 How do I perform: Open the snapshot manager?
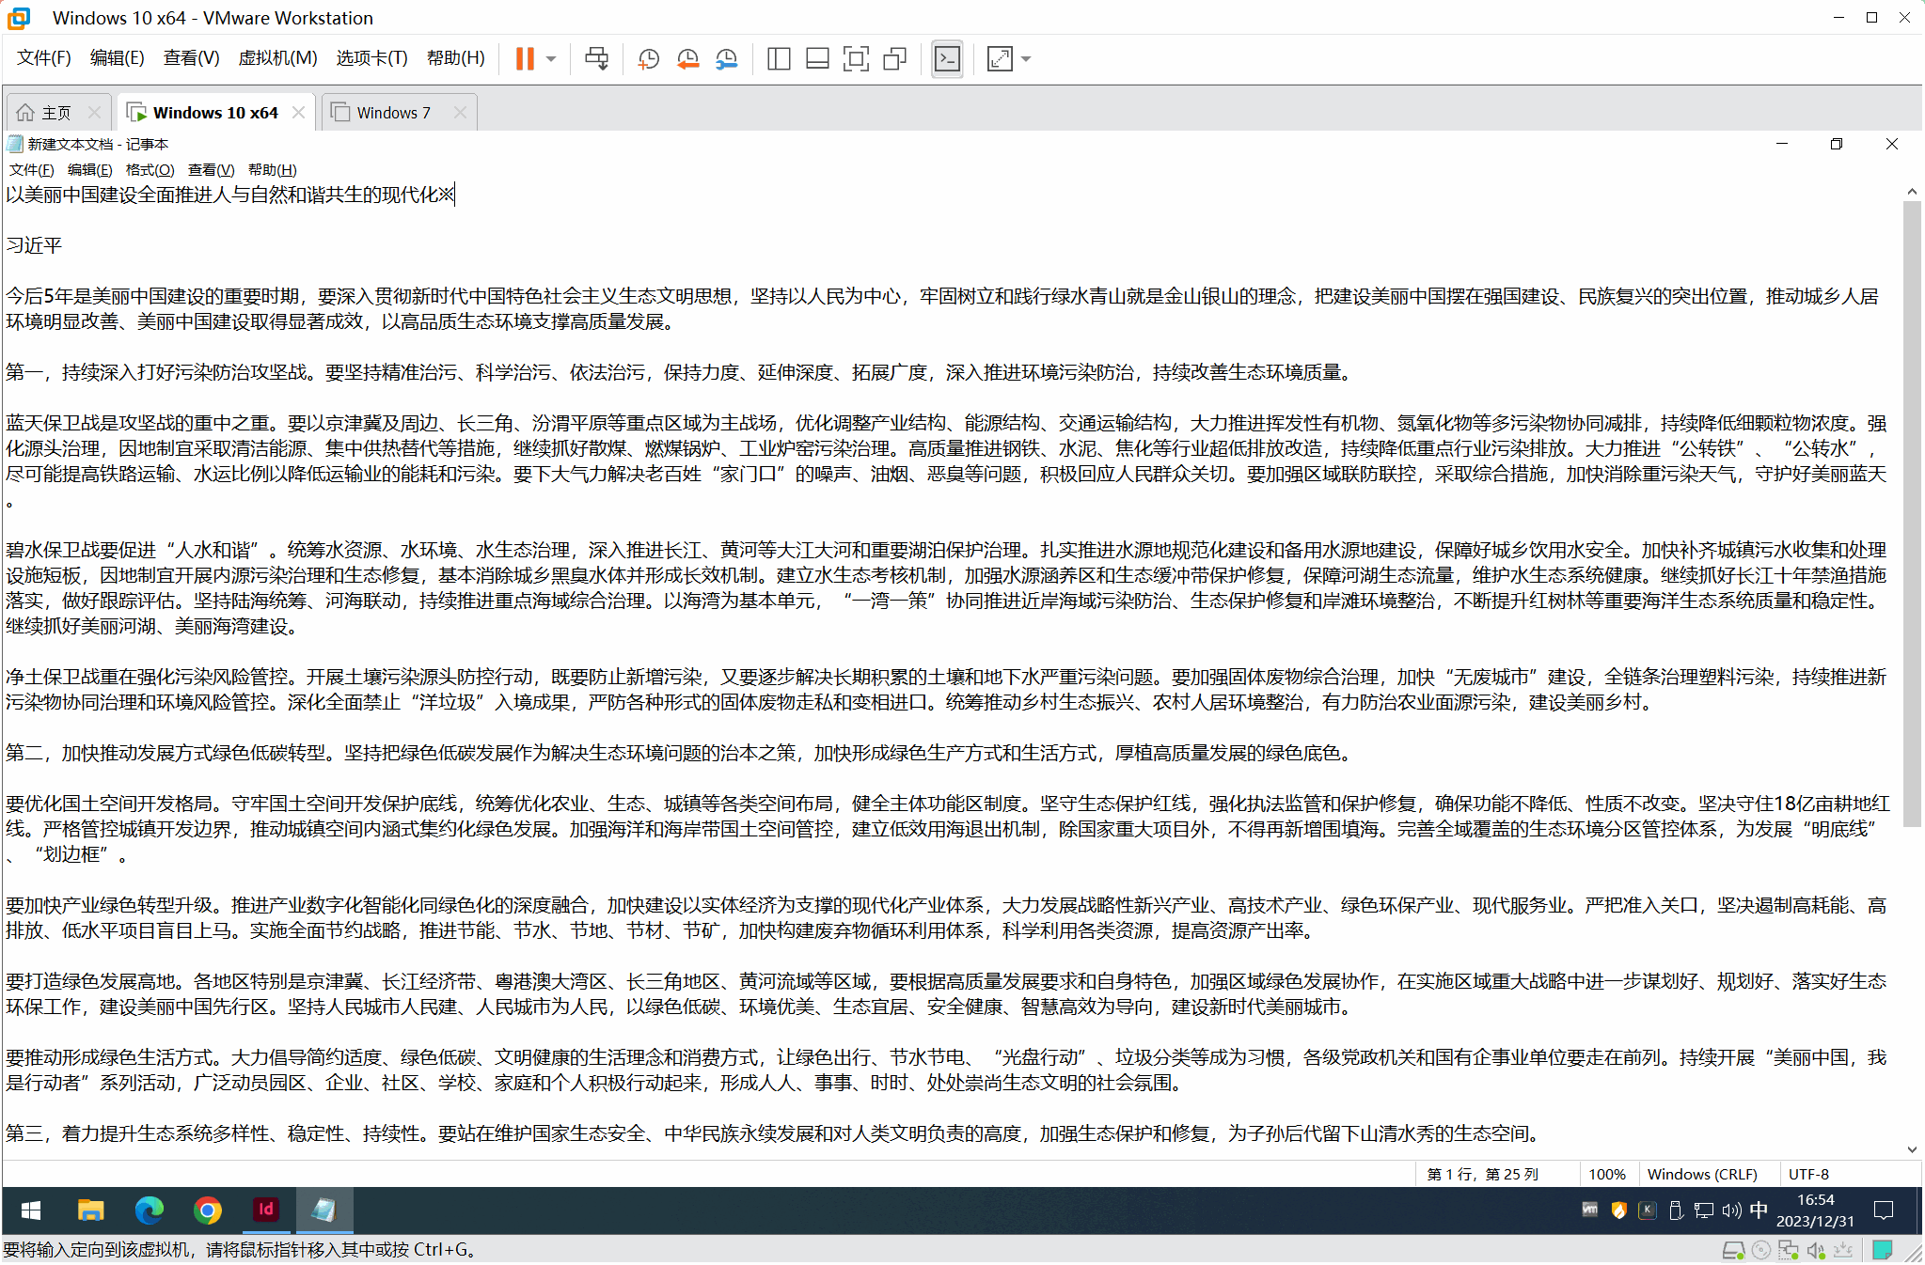(727, 59)
